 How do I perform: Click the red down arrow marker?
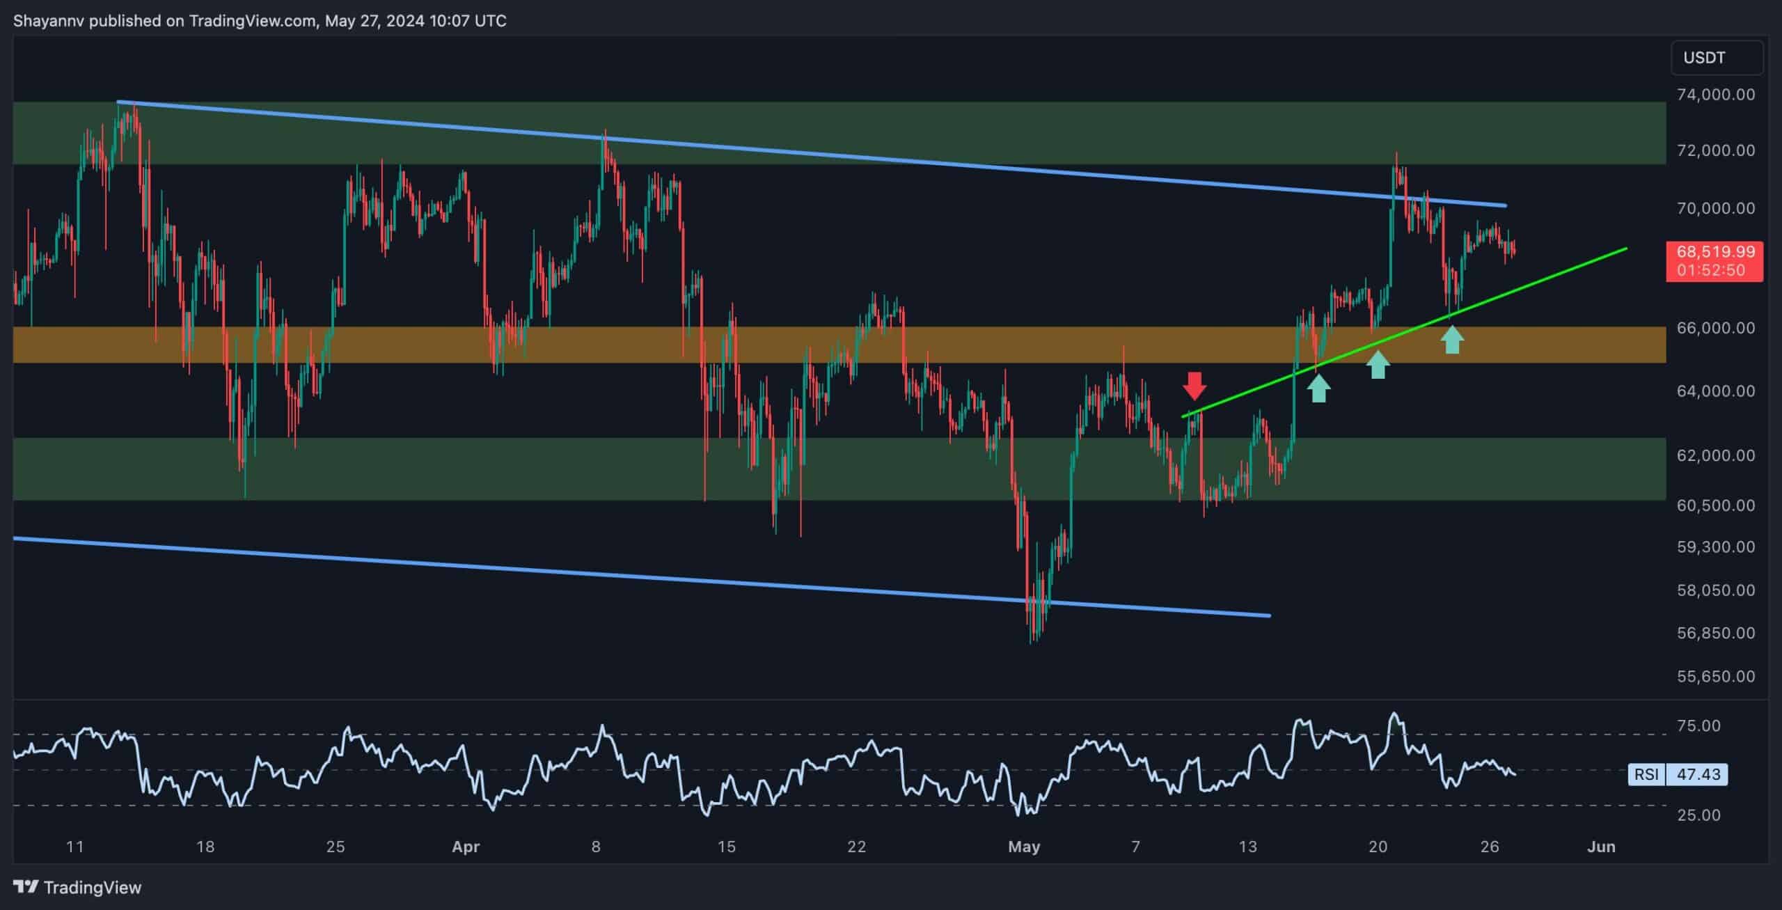coord(1194,385)
